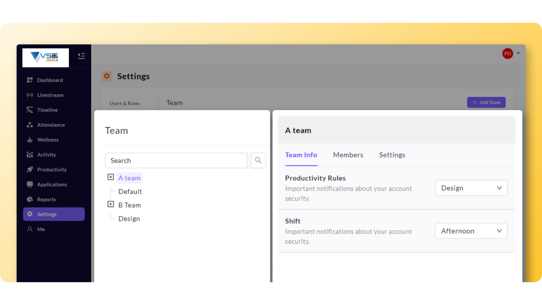Viewport: 542px width, 305px height.
Task: Open the Users & Roles section
Action: click(x=124, y=103)
